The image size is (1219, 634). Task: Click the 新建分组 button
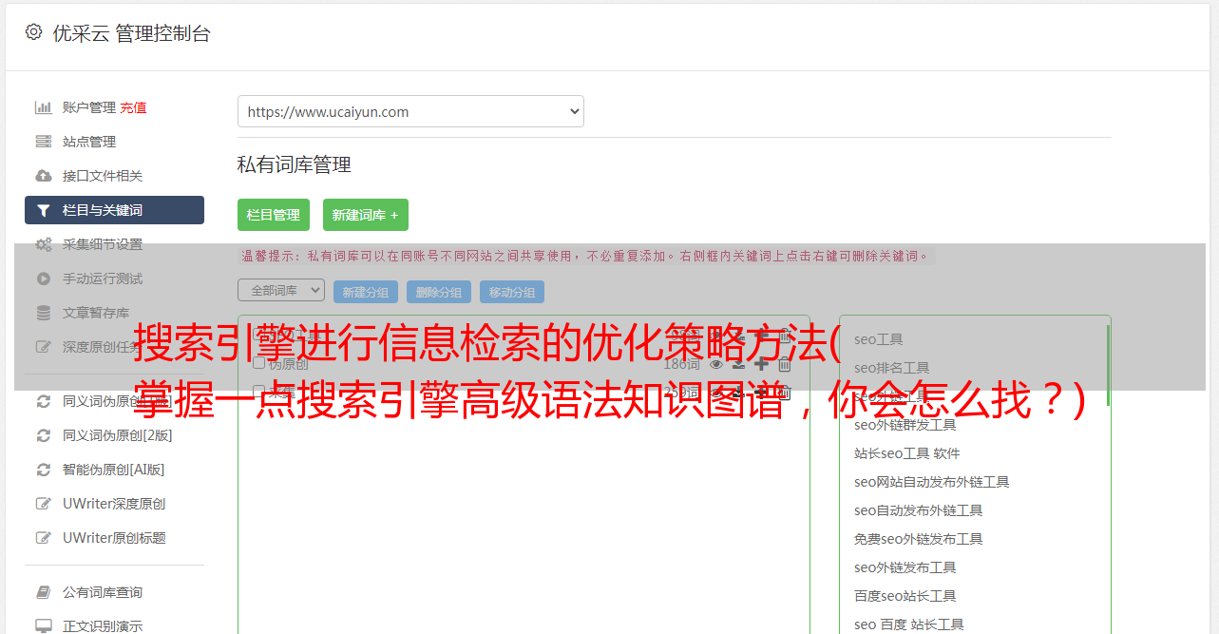pyautogui.click(x=366, y=292)
